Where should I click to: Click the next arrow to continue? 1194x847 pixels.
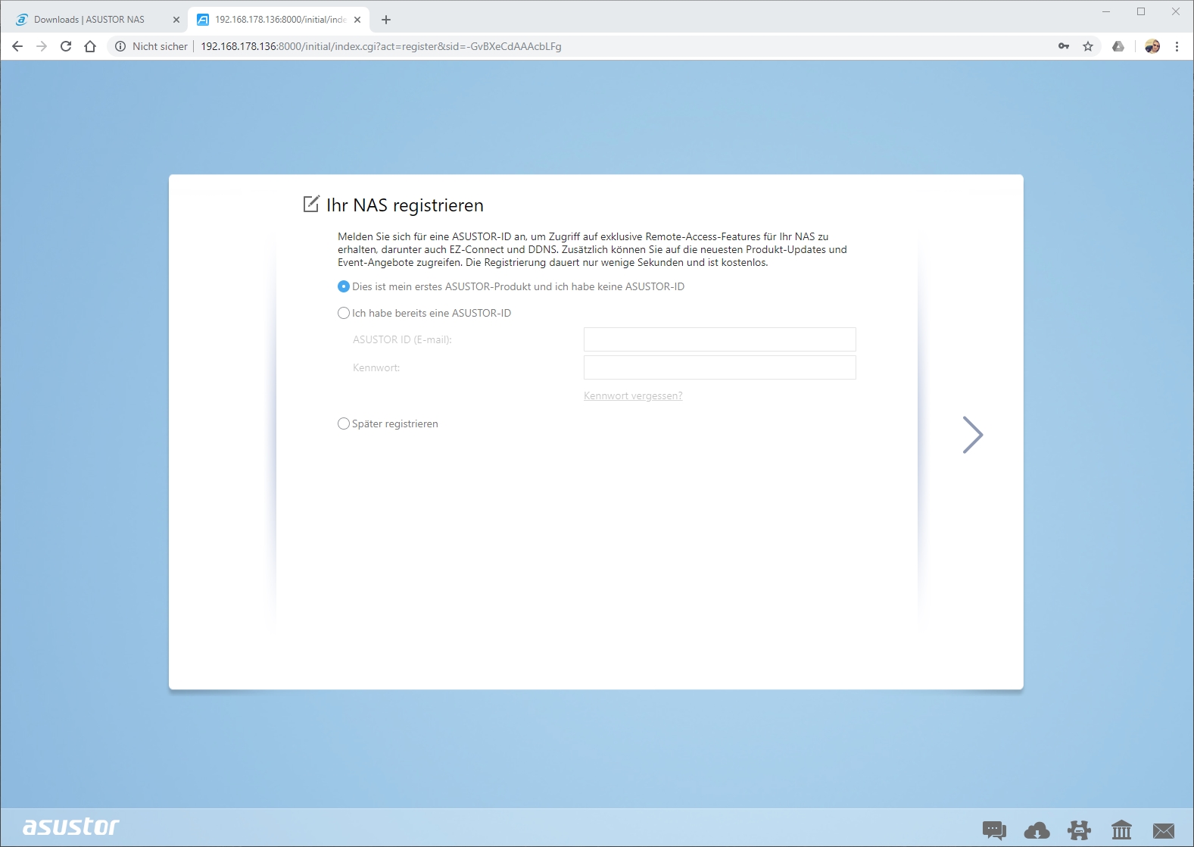point(972,435)
